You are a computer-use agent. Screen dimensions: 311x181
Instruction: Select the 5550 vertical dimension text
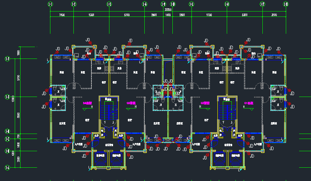(19, 114)
